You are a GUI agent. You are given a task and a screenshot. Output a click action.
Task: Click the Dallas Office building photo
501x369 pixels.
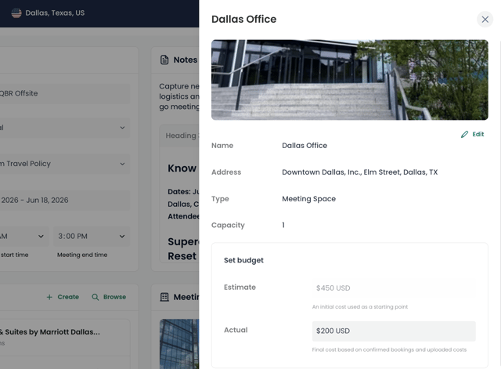[349, 80]
